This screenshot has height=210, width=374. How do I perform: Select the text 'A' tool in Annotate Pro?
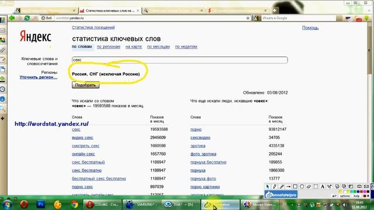[323, 187]
